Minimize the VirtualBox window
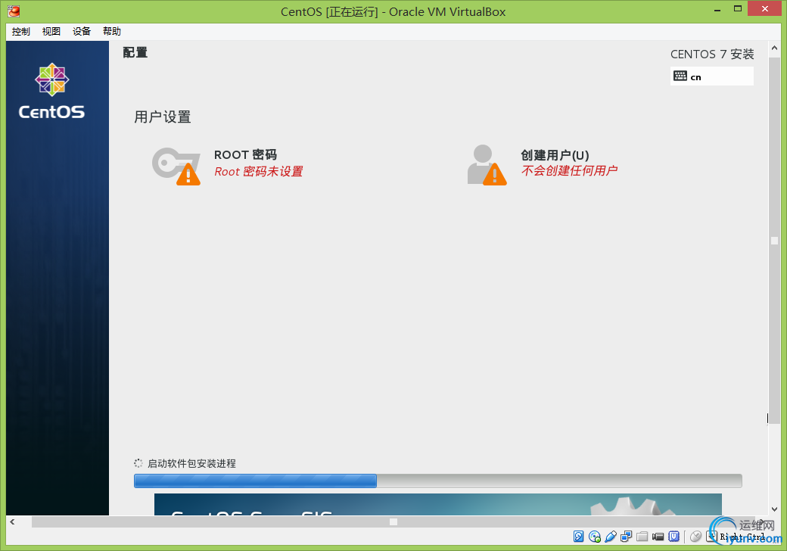Screen dimensions: 787x551 717,9
